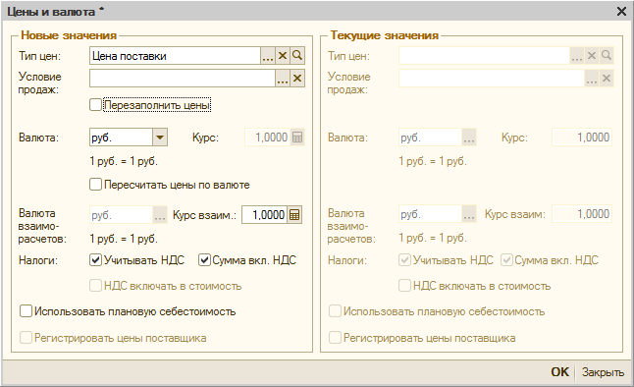Open Условие продаж selection ellipsis
Screen dimensions: 634x387
[x=283, y=79]
